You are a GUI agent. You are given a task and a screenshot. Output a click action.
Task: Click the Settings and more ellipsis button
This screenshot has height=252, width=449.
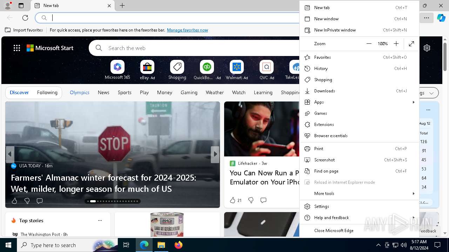coord(427,17)
